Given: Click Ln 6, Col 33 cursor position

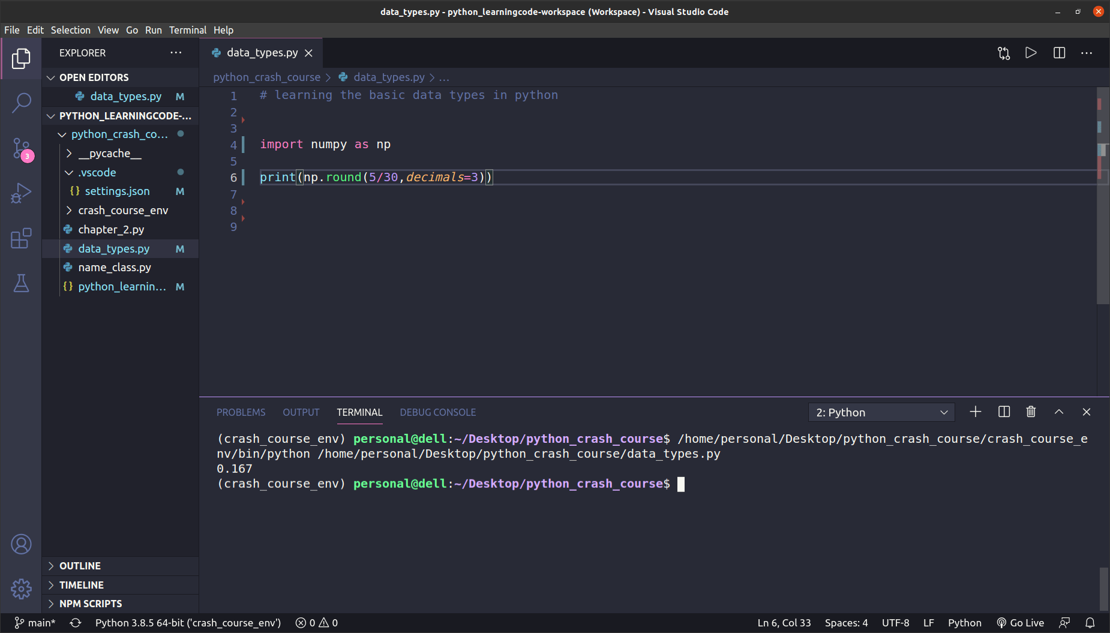Looking at the screenshot, I should tap(784, 623).
